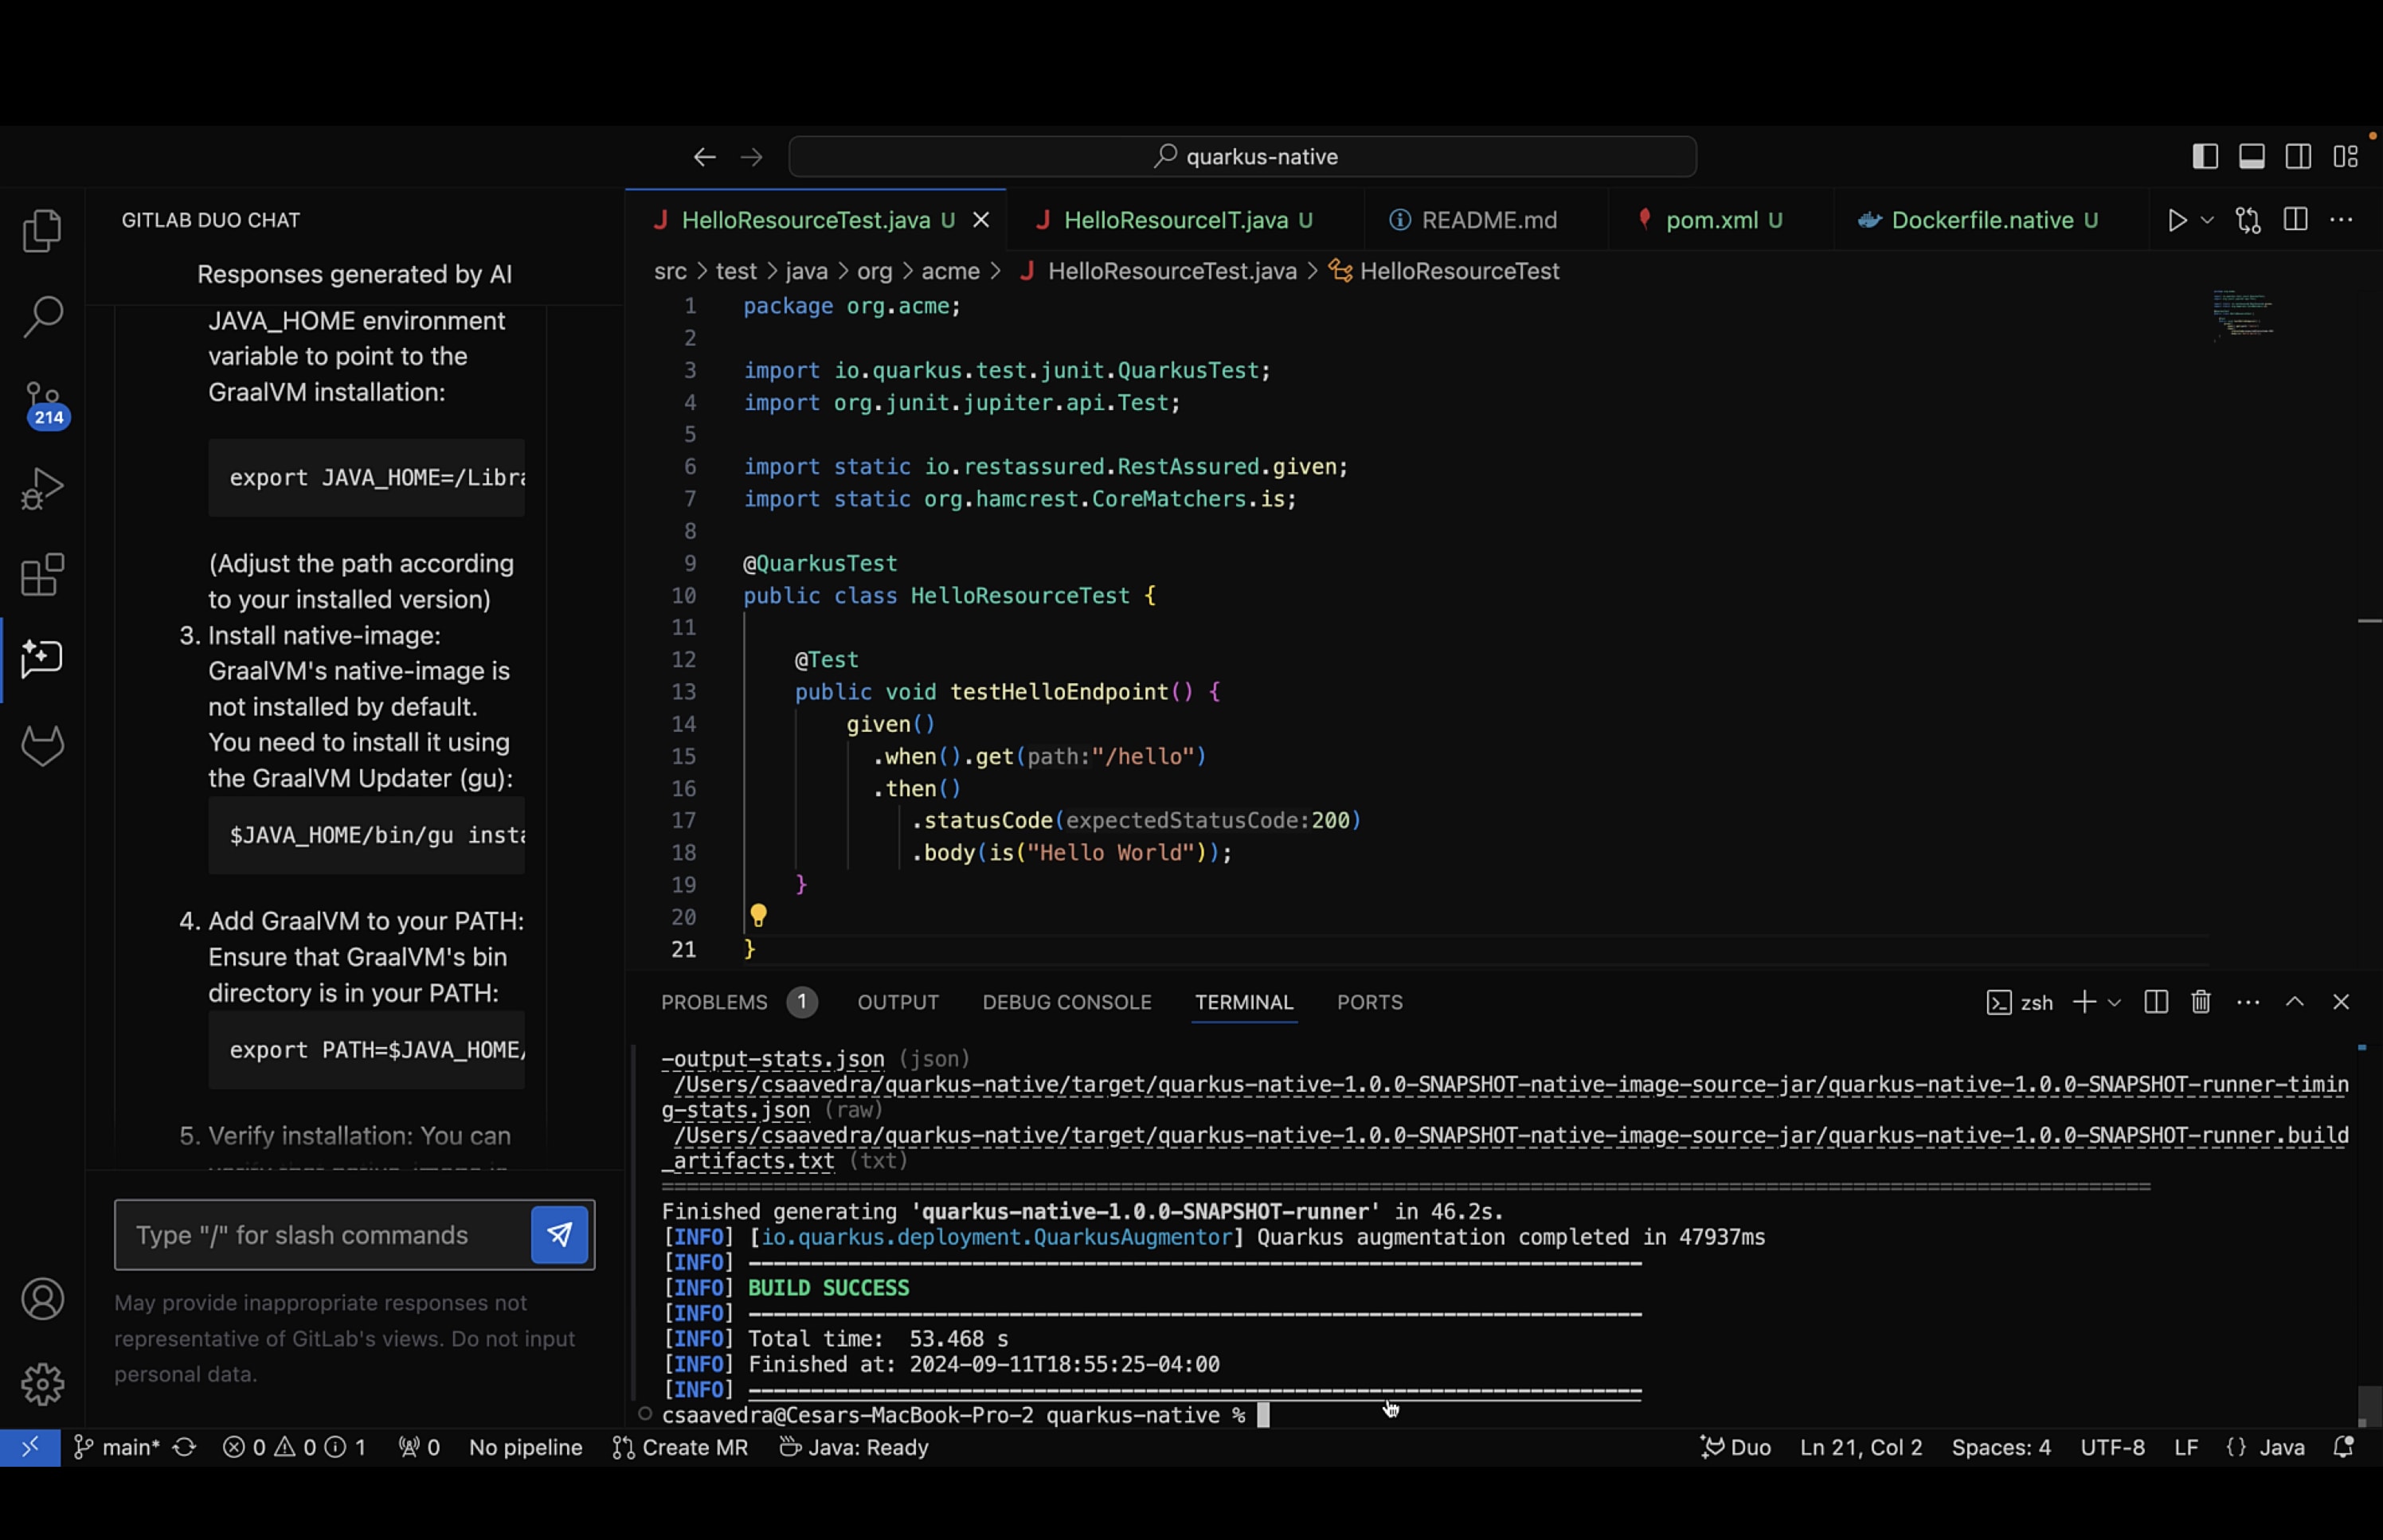
Task: Open the build_artifacts.txt path link in terminal
Action: pyautogui.click(x=1505, y=1148)
